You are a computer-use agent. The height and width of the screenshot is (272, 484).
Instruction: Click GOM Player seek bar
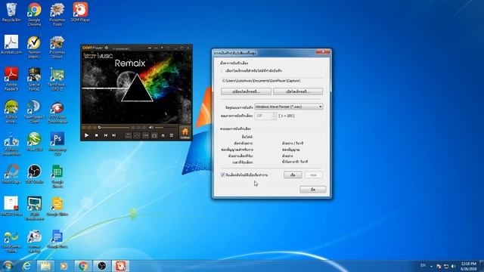click(113, 128)
